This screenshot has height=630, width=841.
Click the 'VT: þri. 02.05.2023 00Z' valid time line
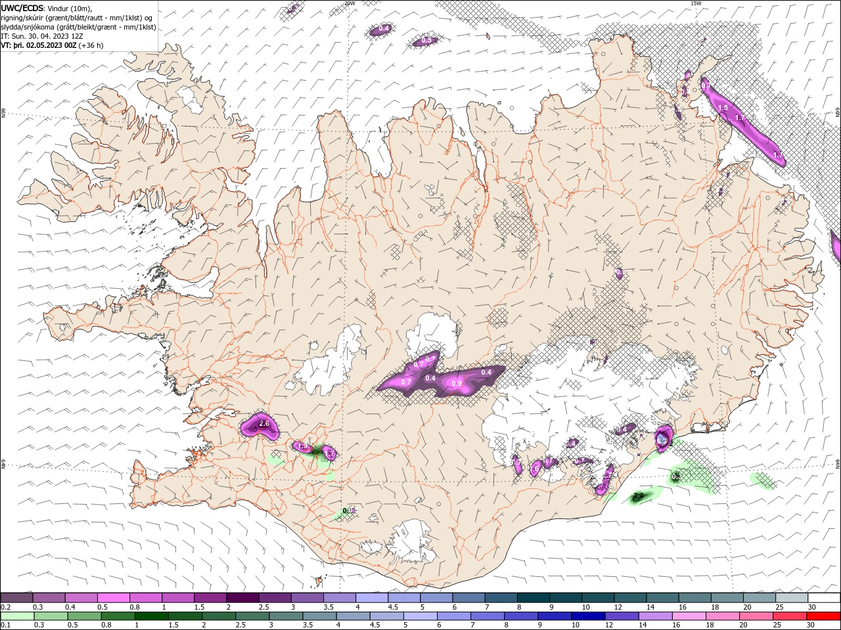pyautogui.click(x=39, y=45)
